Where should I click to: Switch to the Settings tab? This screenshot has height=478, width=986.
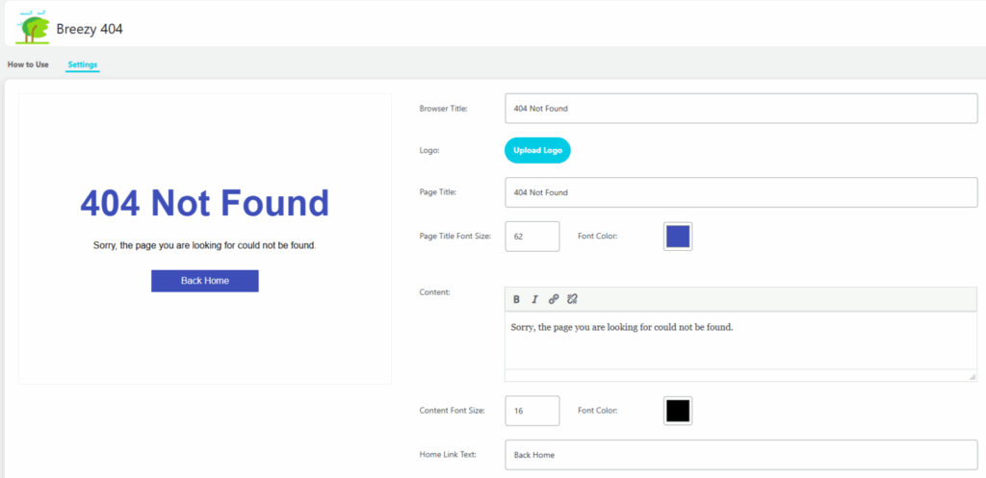pos(83,64)
